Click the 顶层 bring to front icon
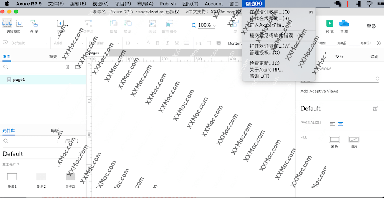The width and height of the screenshot is (384, 198). pos(113,23)
